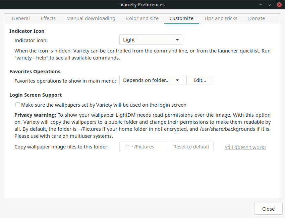Open the Donate tab
The height and width of the screenshot is (218, 285).
[x=256, y=18]
